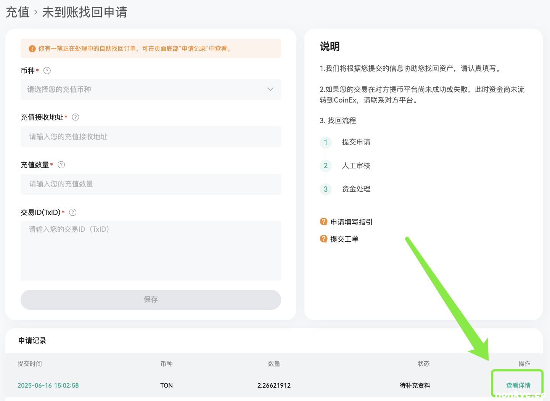Click the help icon beside 交易ID(TxID)
The width and height of the screenshot is (550, 401).
[73, 212]
